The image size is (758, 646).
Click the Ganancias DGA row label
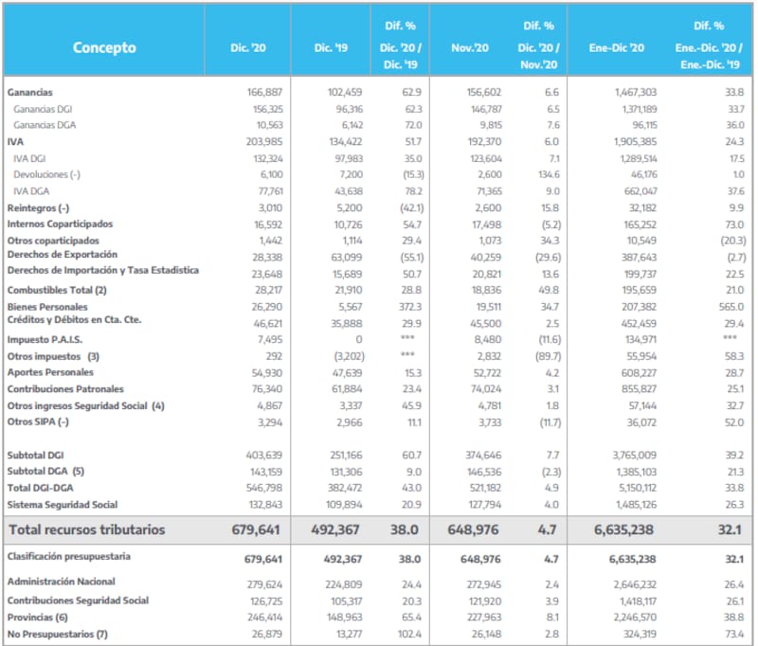coord(46,125)
